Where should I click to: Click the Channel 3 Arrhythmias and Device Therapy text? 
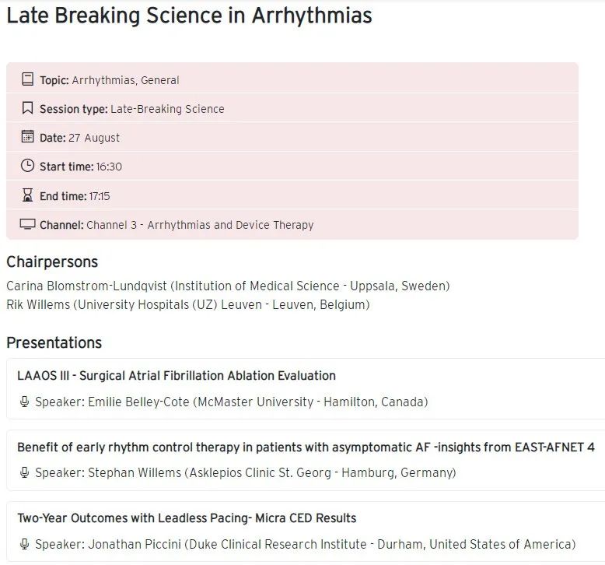point(200,225)
